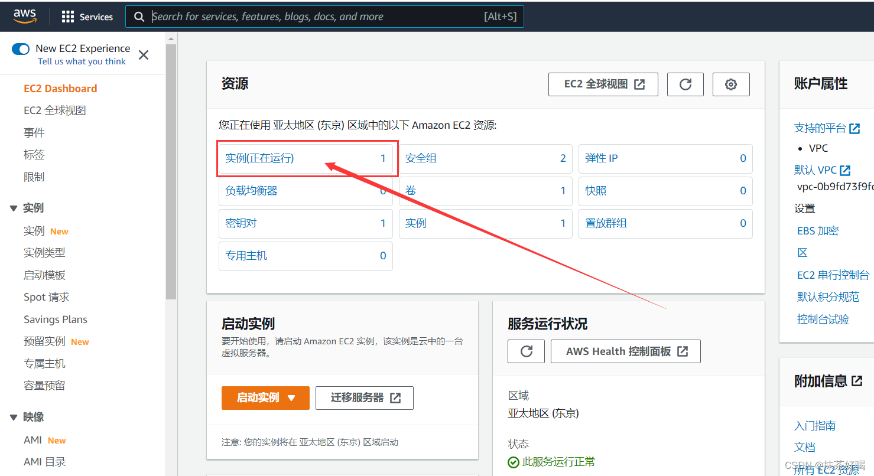The width and height of the screenshot is (874, 476).
Task: Close the New EC2 Experience banner
Action: 144,55
